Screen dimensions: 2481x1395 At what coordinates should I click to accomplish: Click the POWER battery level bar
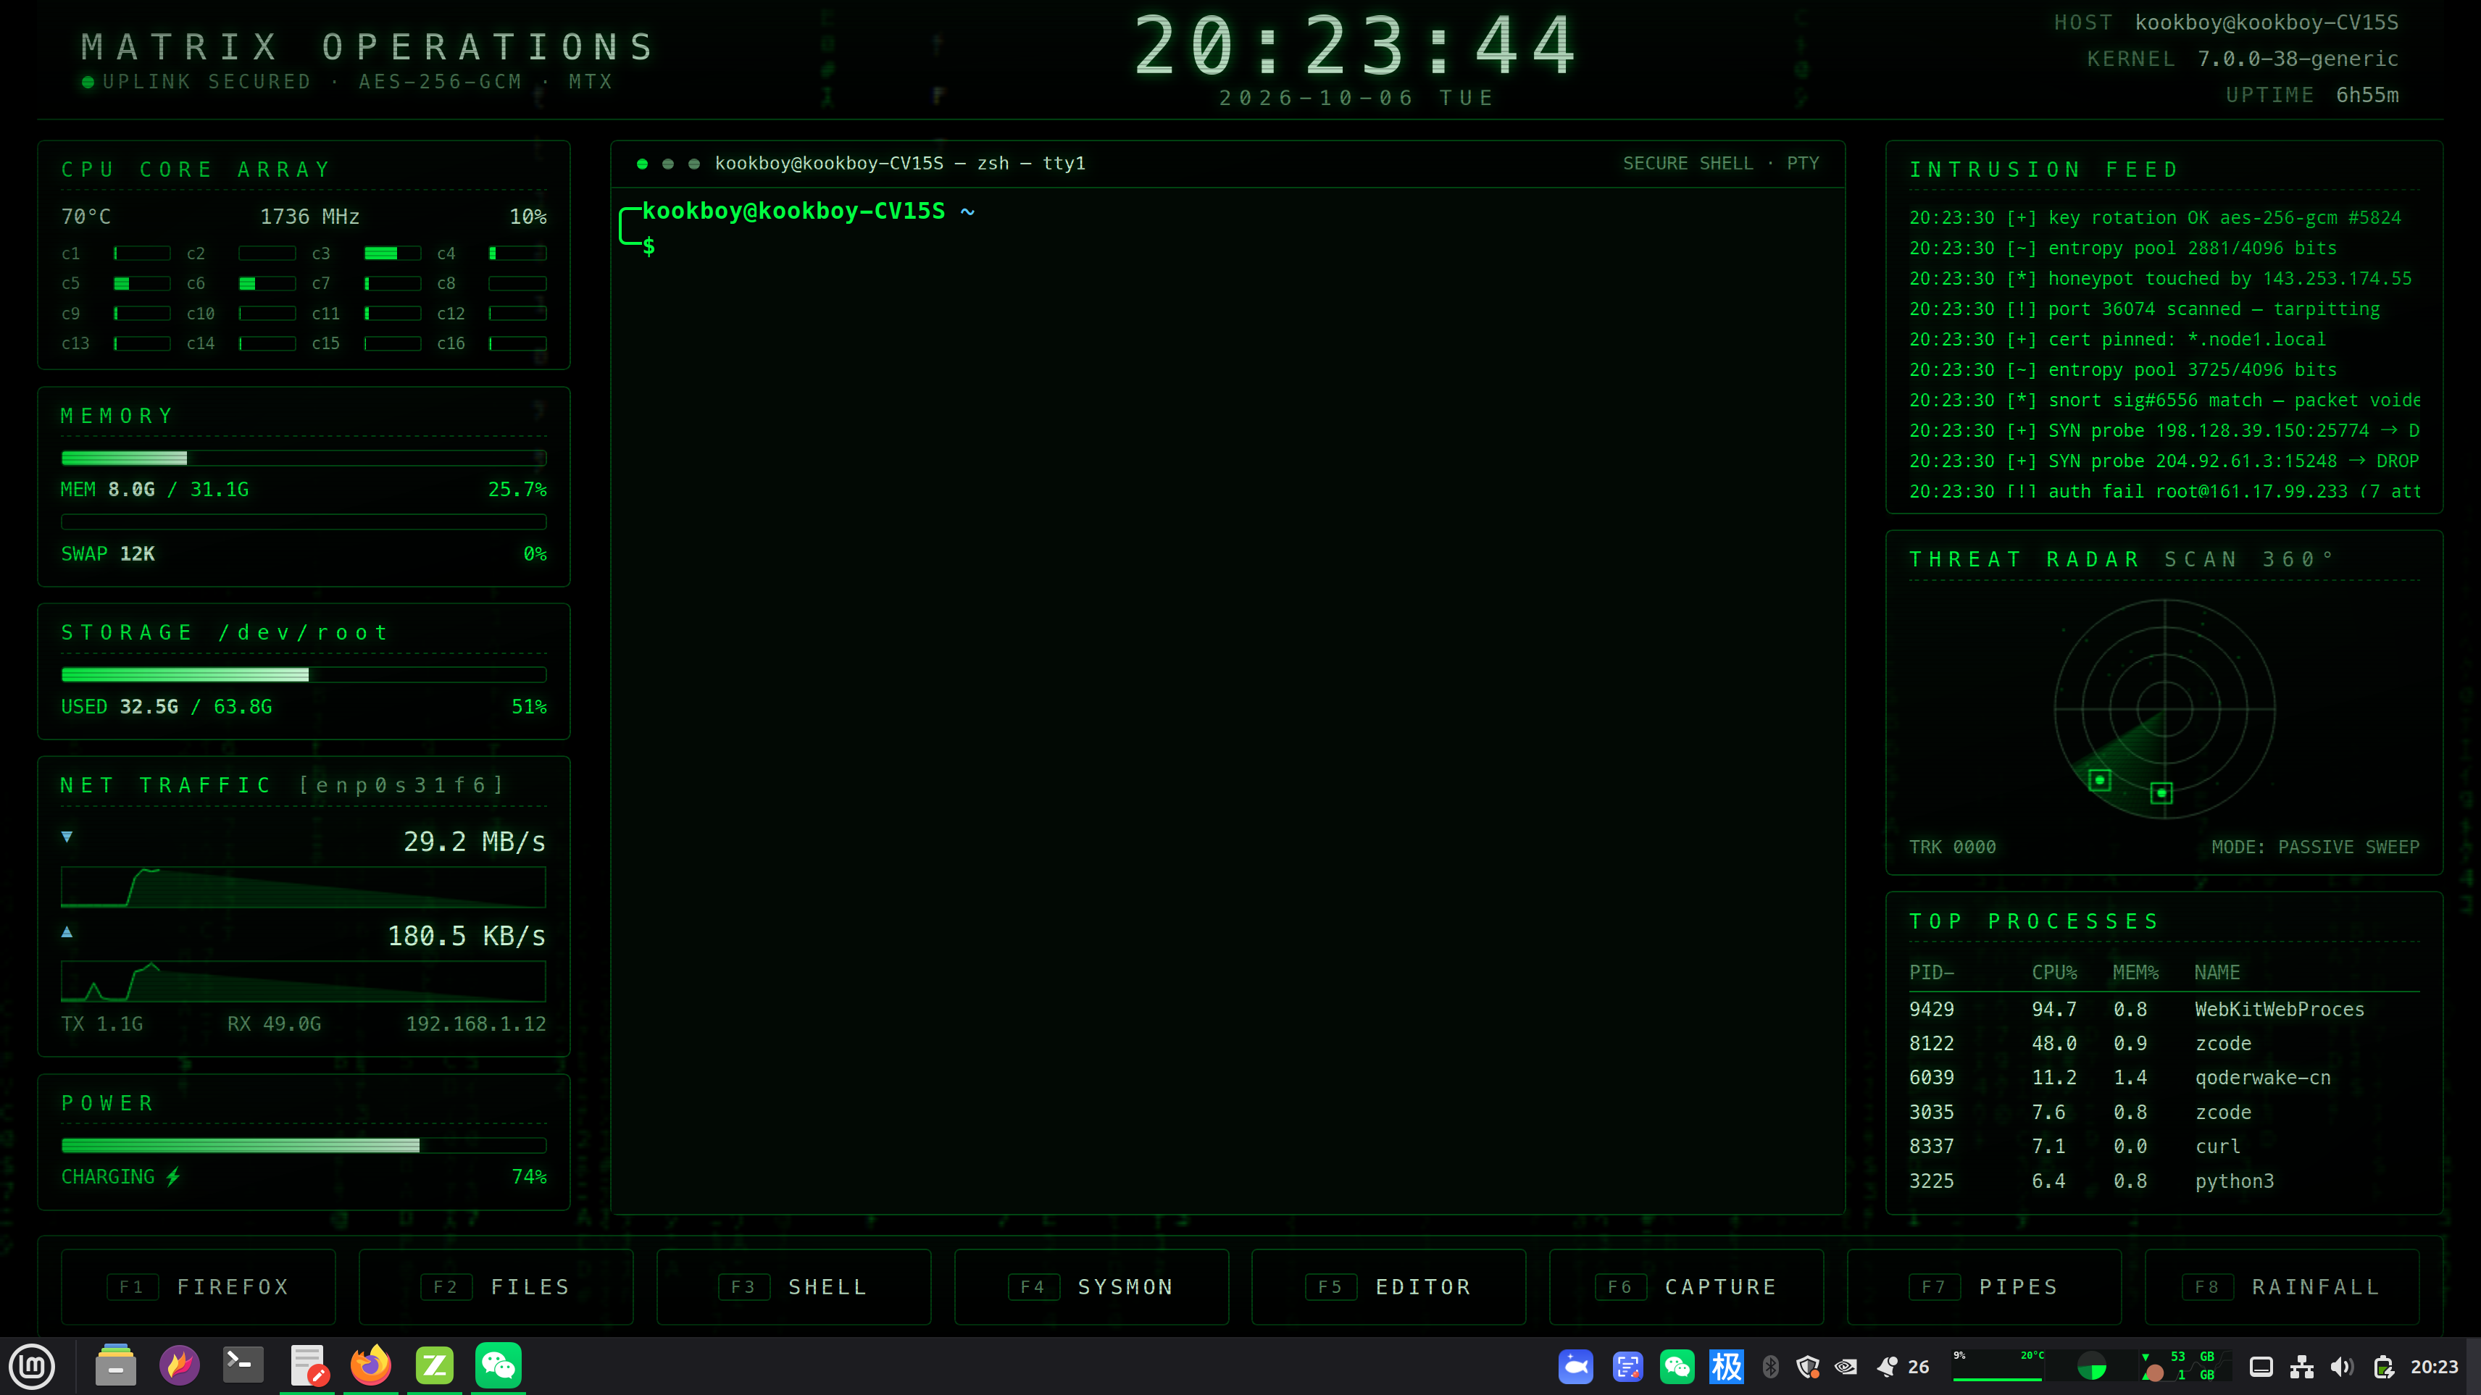[304, 1146]
